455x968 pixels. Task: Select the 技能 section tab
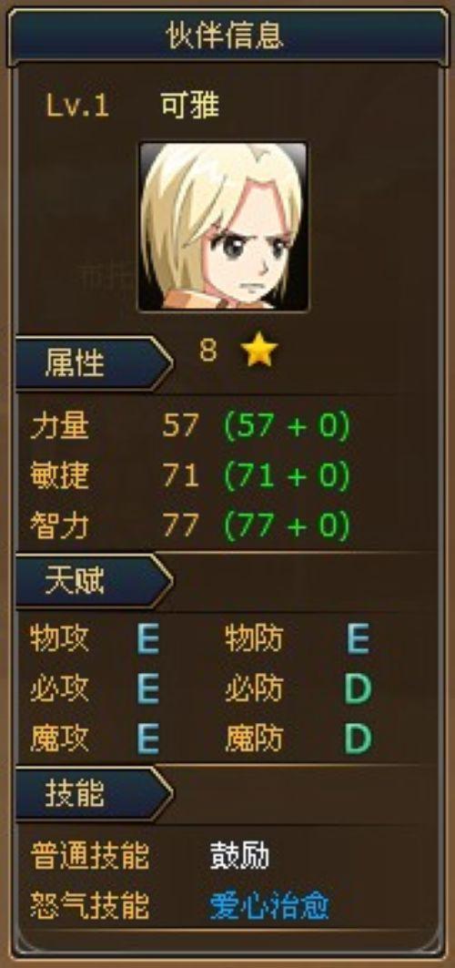[x=94, y=794]
